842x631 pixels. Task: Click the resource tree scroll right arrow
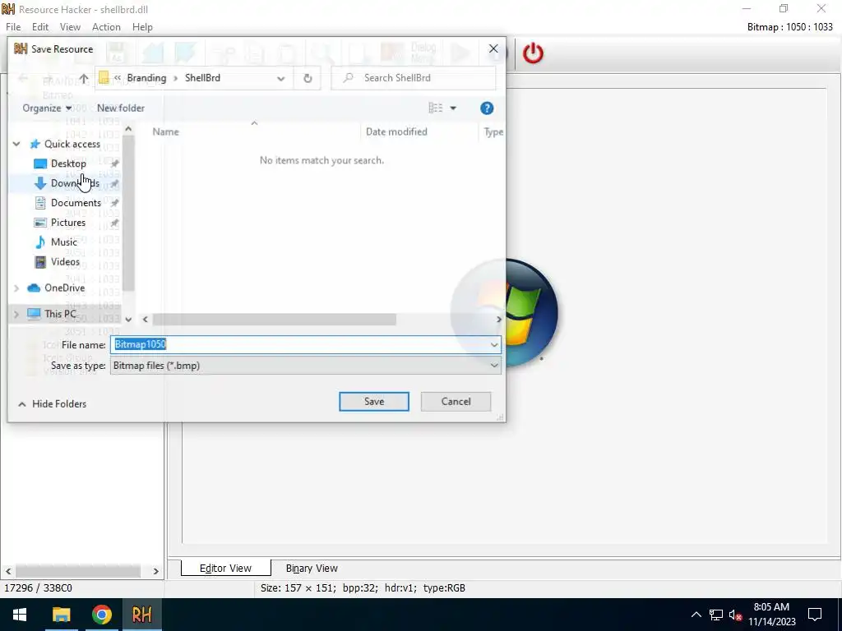tap(155, 572)
